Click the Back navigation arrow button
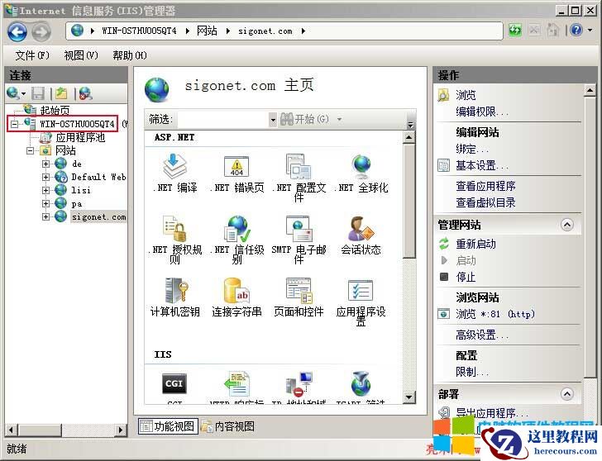This screenshot has height=461, width=602. click(17, 32)
